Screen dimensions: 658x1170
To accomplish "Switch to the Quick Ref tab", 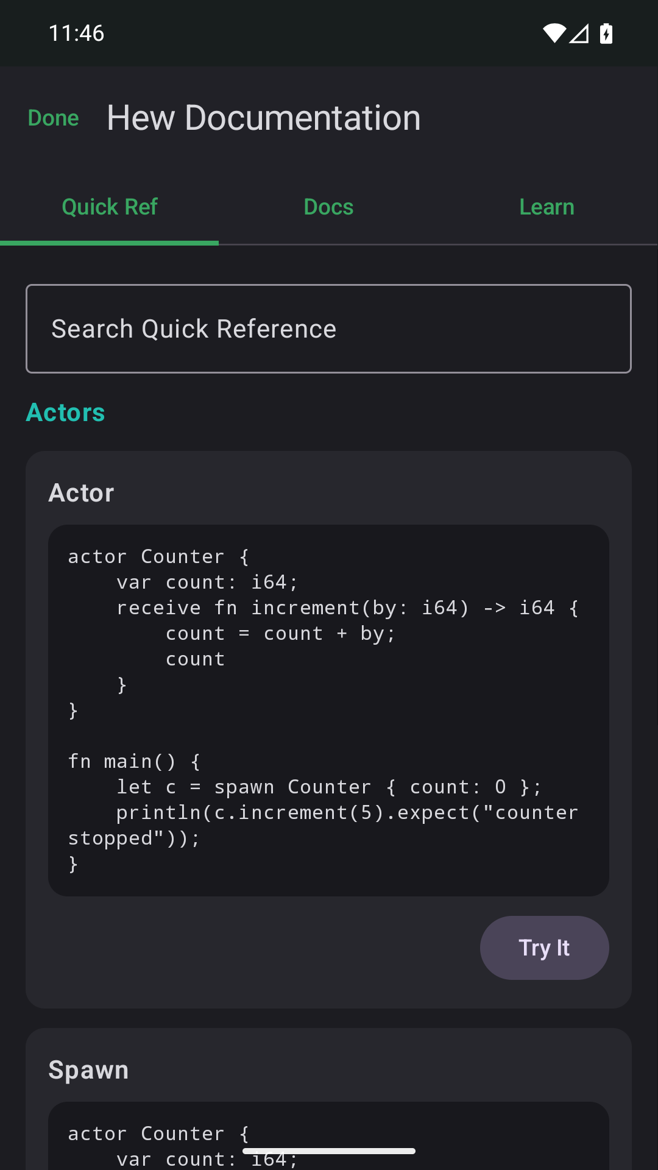I will 110,207.
